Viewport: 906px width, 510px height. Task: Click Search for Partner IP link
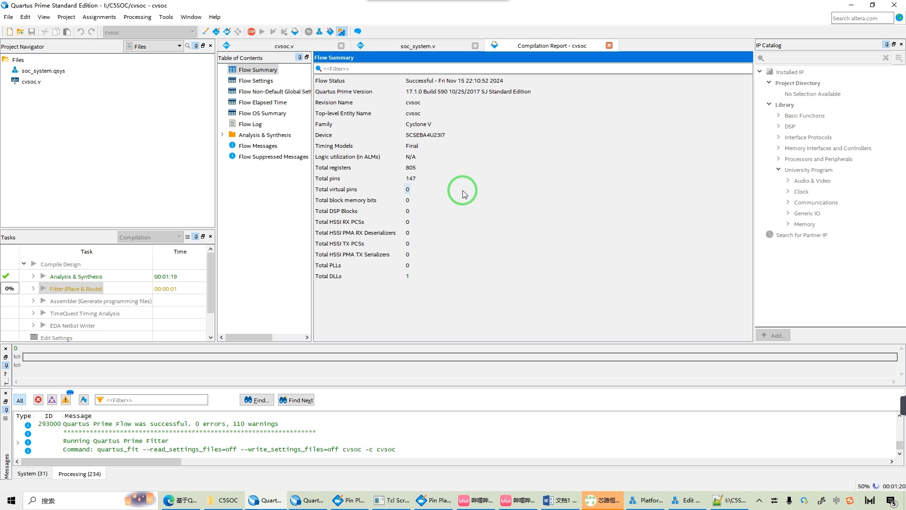click(x=801, y=235)
